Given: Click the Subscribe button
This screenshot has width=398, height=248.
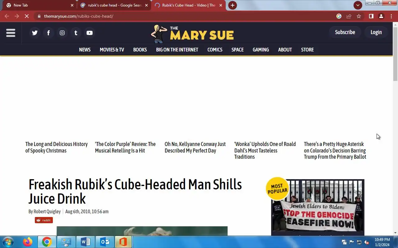Looking at the screenshot, I should 345,32.
